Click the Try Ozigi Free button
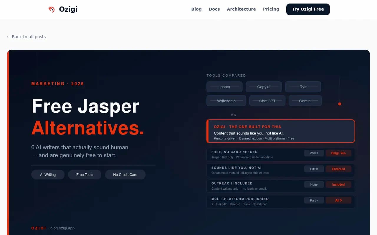This screenshot has height=235, width=377. tap(308, 9)
